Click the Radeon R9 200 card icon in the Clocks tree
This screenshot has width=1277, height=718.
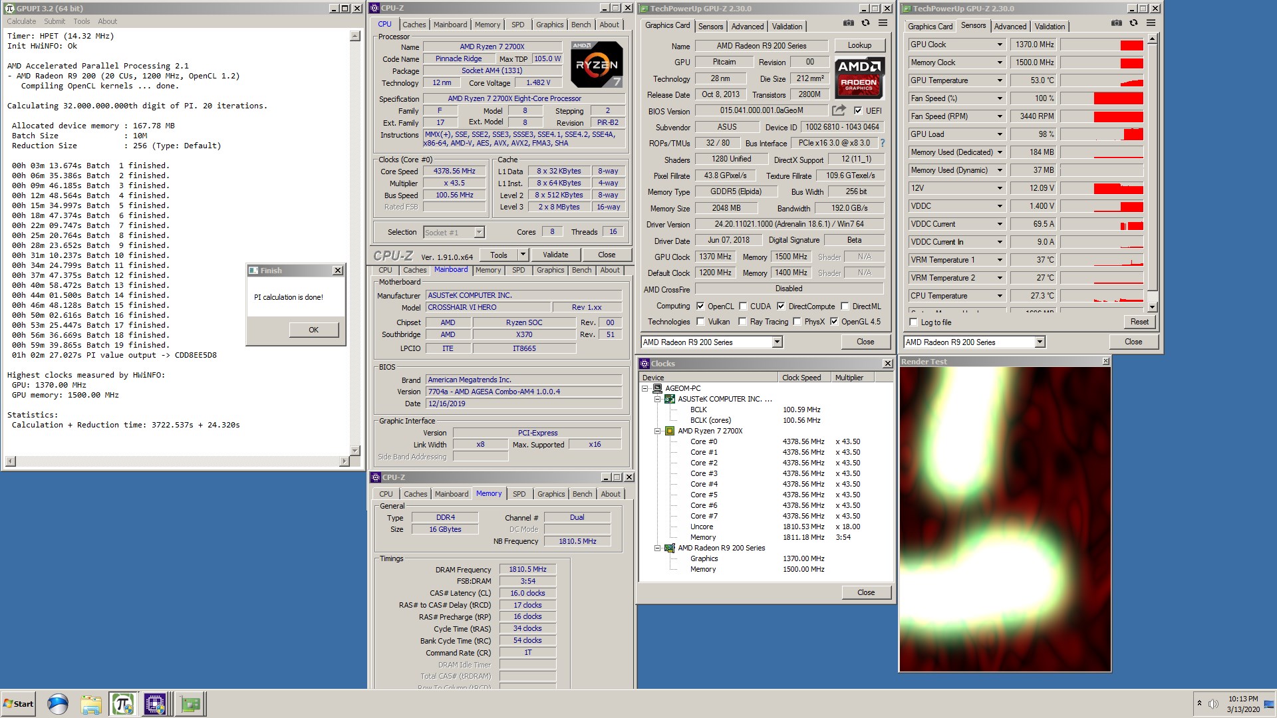670,548
